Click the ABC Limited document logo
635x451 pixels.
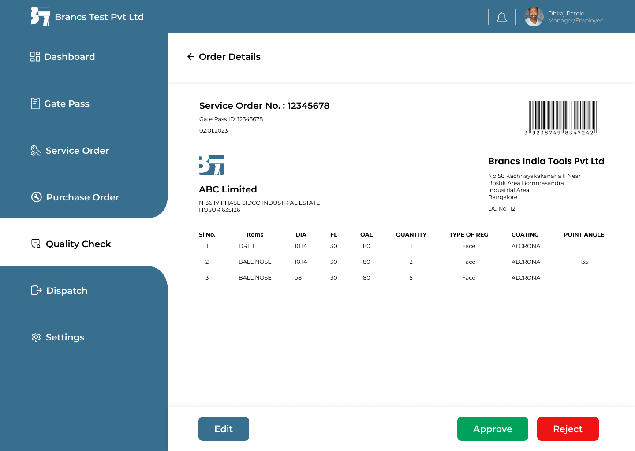tap(211, 164)
